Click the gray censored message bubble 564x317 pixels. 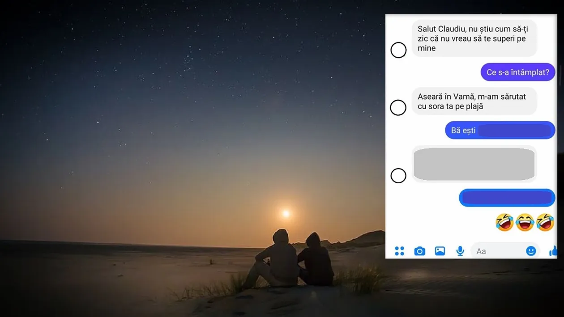tap(474, 164)
